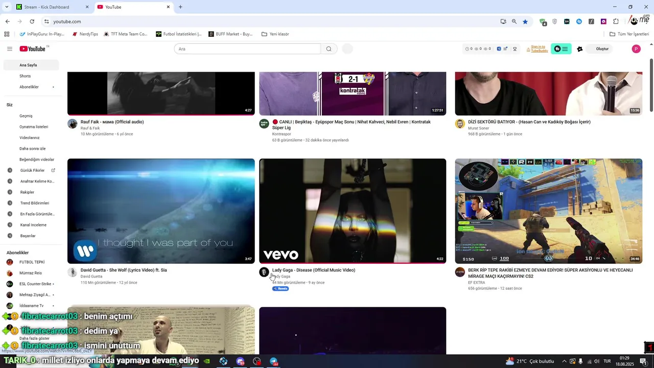Open the Tüm Yer İşaretleri bookmarks folder
This screenshot has height=368, width=654.
click(x=629, y=34)
